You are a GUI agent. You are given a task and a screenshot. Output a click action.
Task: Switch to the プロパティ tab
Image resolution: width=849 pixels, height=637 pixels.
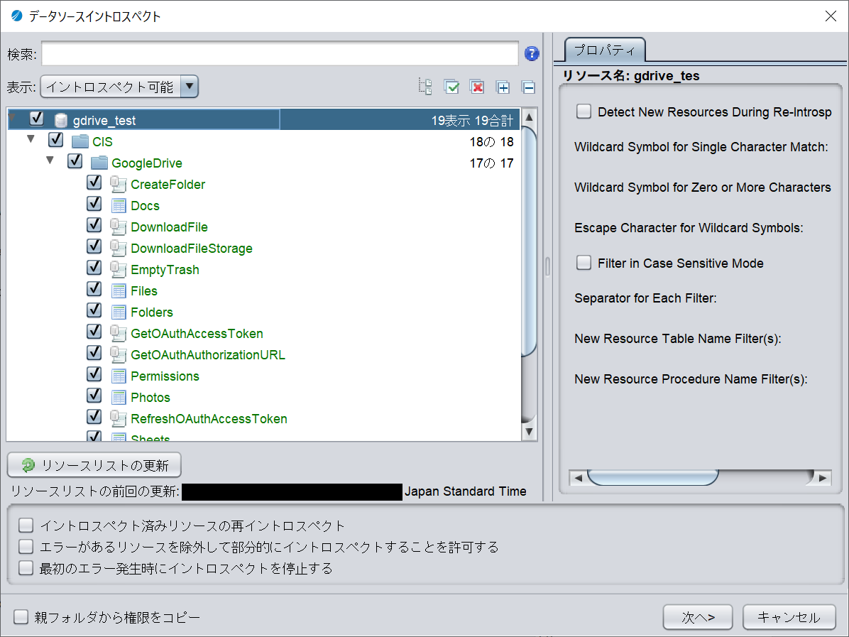click(x=605, y=50)
